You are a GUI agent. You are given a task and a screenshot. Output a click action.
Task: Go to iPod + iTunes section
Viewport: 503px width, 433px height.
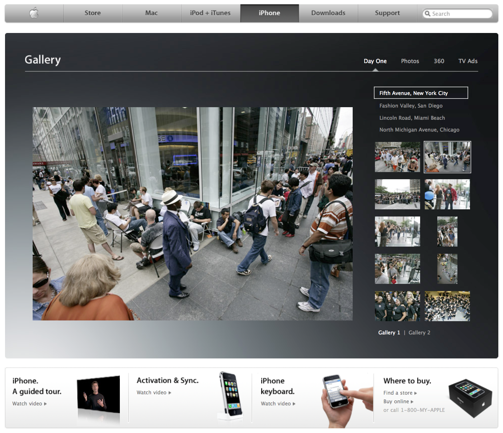point(210,13)
